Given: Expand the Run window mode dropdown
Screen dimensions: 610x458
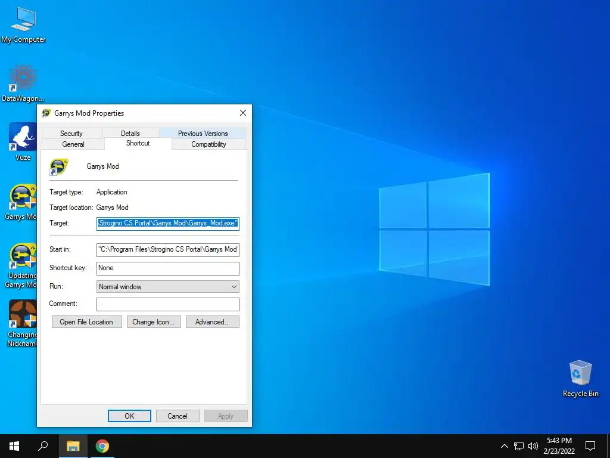Looking at the screenshot, I should point(167,287).
